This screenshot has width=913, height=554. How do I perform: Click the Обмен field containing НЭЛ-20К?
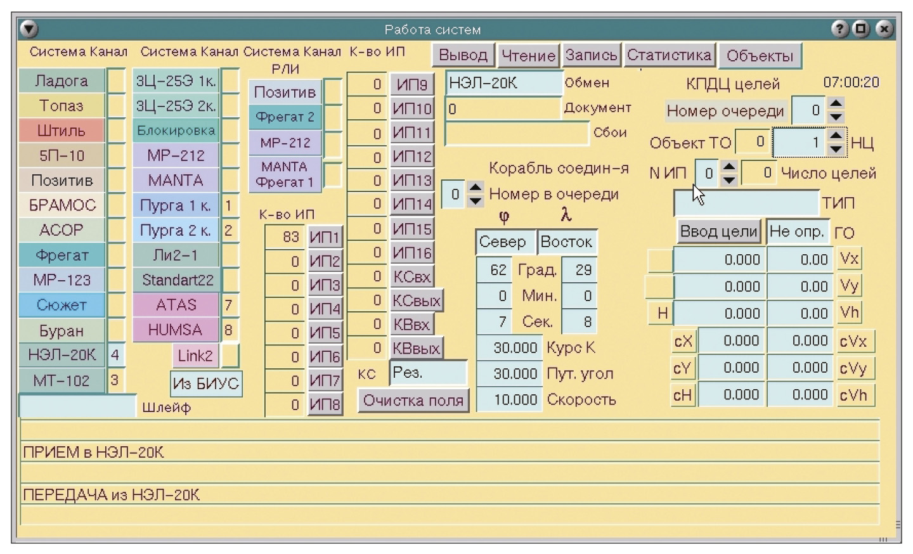(x=504, y=83)
